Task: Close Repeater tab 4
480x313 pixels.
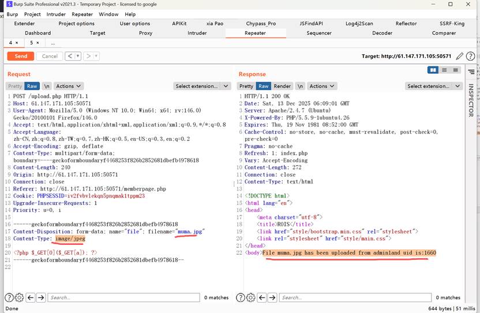Action: point(17,43)
